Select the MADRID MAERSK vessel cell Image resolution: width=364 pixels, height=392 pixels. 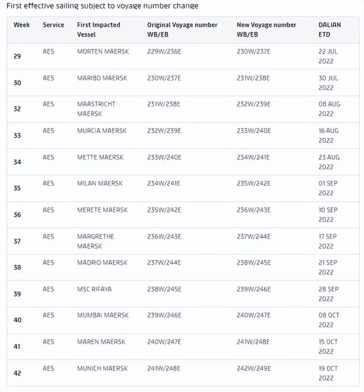[102, 263]
